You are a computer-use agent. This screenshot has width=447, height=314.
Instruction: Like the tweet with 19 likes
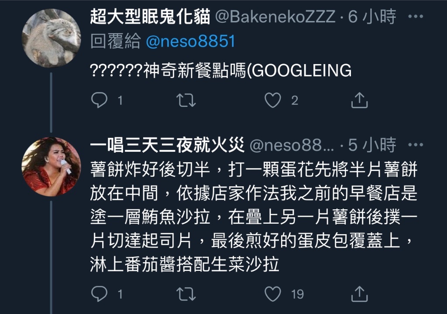tap(273, 294)
